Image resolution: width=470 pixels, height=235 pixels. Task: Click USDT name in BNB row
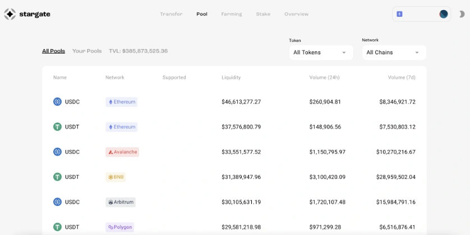72,177
